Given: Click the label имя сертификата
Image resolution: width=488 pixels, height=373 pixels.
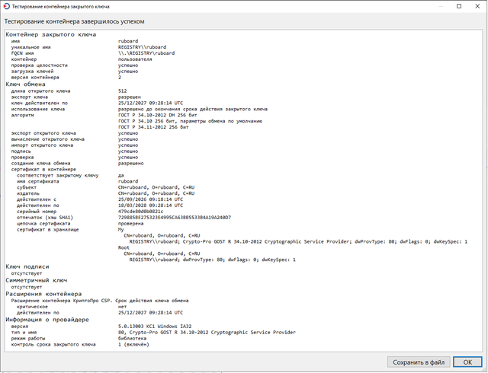Looking at the screenshot, I should [37, 181].
